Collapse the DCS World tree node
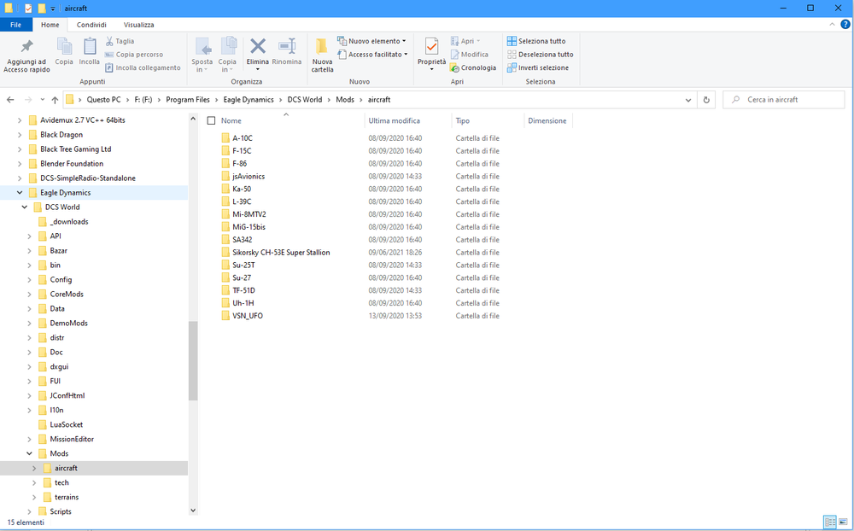The height and width of the screenshot is (531, 854). pos(25,207)
